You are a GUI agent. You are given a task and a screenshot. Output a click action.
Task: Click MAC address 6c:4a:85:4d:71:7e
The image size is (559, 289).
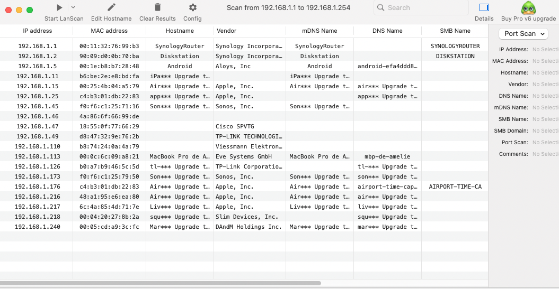coord(109,207)
